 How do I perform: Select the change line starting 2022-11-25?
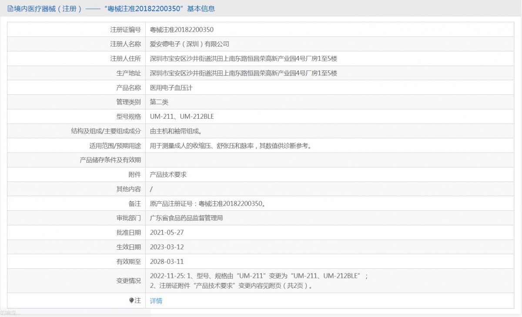click(259, 276)
